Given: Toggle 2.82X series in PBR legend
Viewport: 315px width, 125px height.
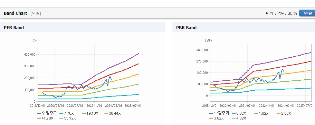Looking at the screenshot, I should 284,113.
